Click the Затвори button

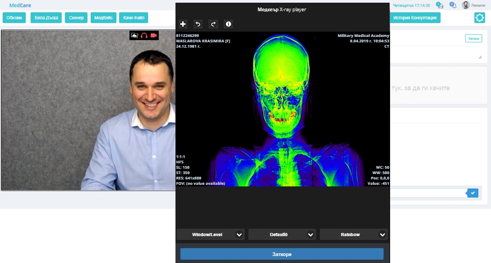click(282, 254)
